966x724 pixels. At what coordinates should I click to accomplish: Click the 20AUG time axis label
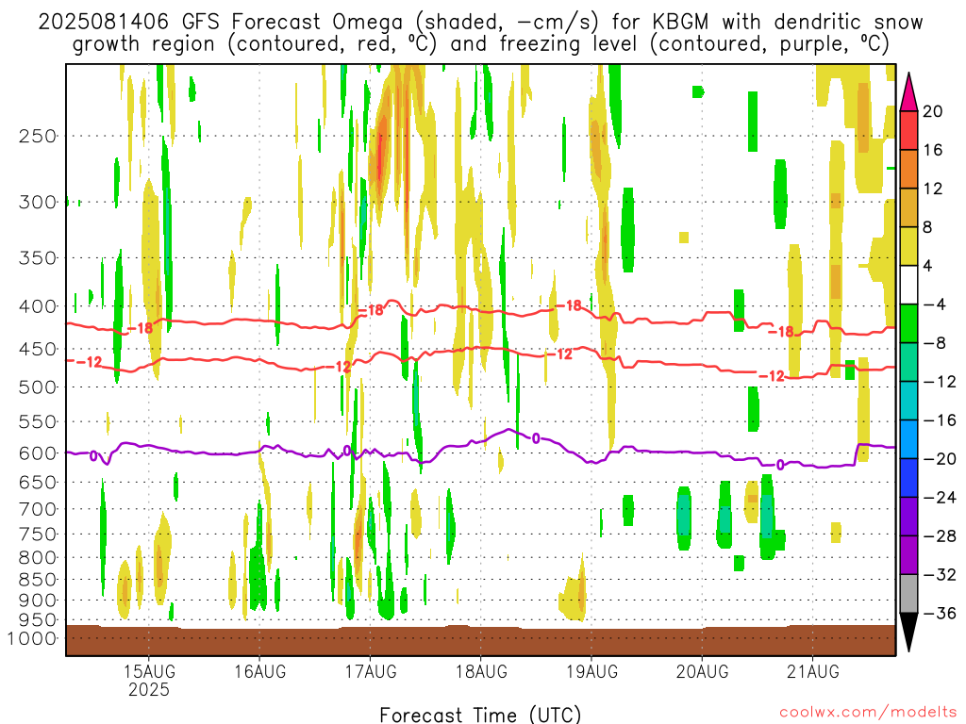tap(702, 671)
